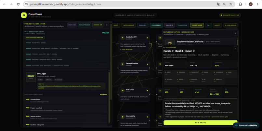Screen dimensions: 262x131
Task: Click the "10M users" target value
Action: (169, 65)
